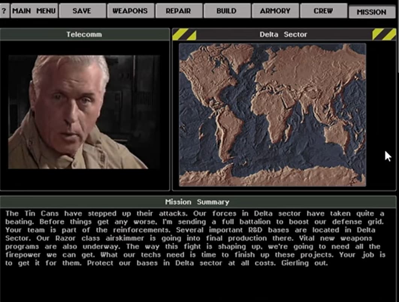Switch to the ARMORY screen

click(x=275, y=11)
